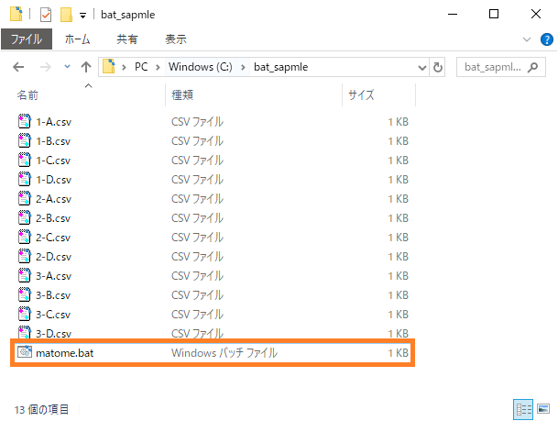Viewport: 558px width, 421px height.
Task: Click the gear icon of matome.bat
Action: pyautogui.click(x=25, y=352)
